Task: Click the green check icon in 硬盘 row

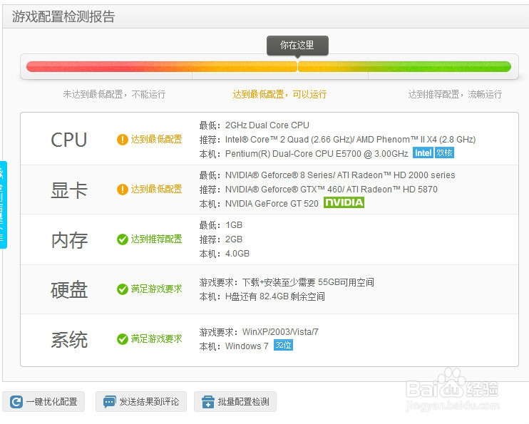Action: point(122,289)
